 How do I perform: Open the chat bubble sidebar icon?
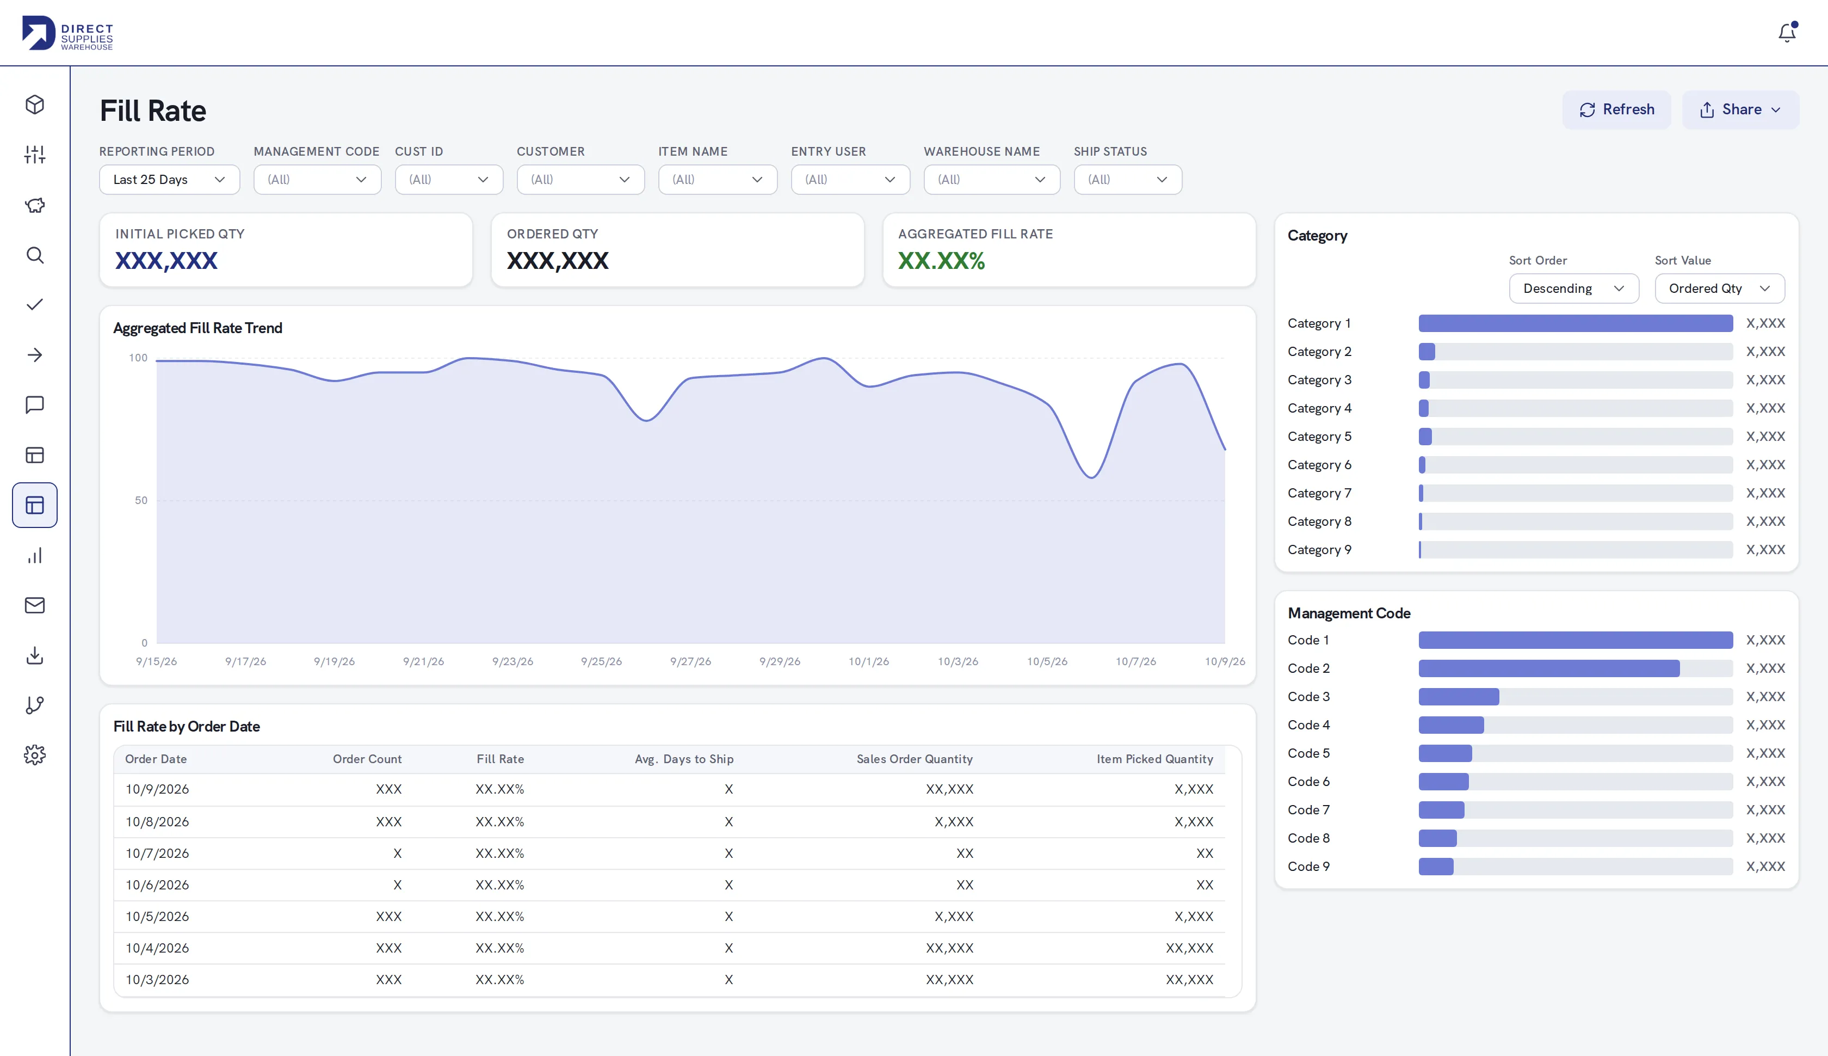(35, 404)
